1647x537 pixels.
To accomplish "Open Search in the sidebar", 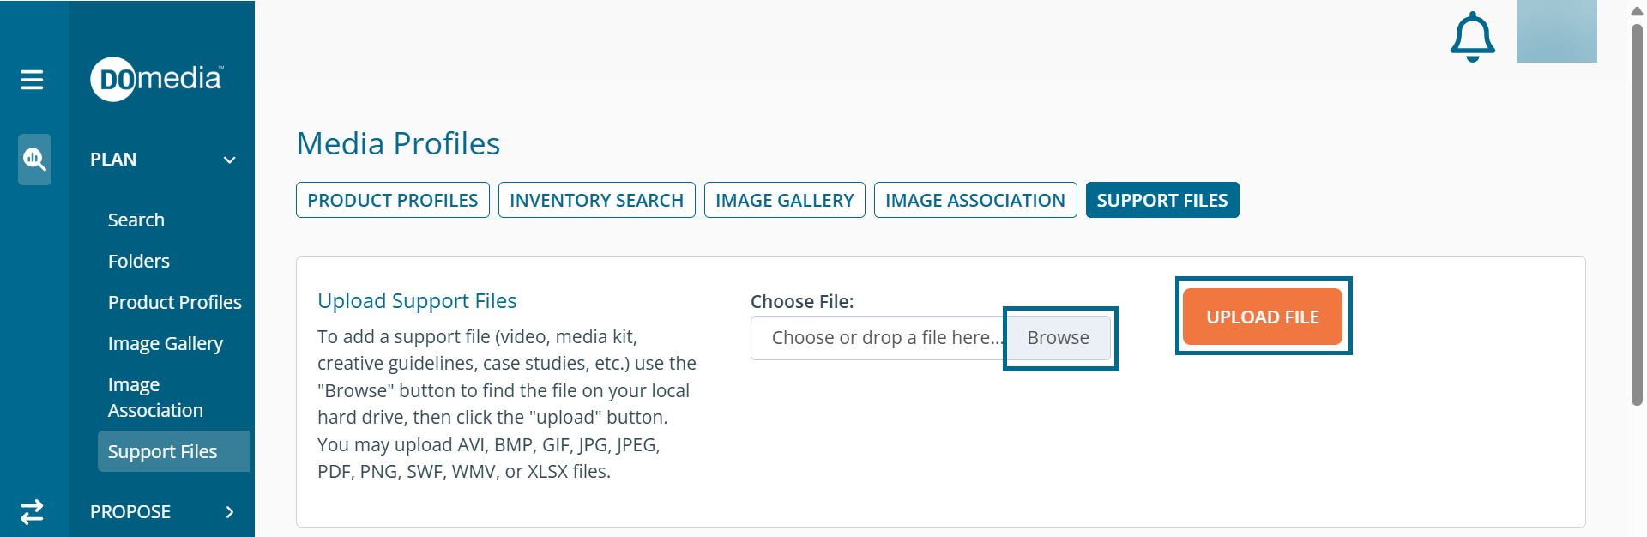I will pyautogui.click(x=136, y=220).
